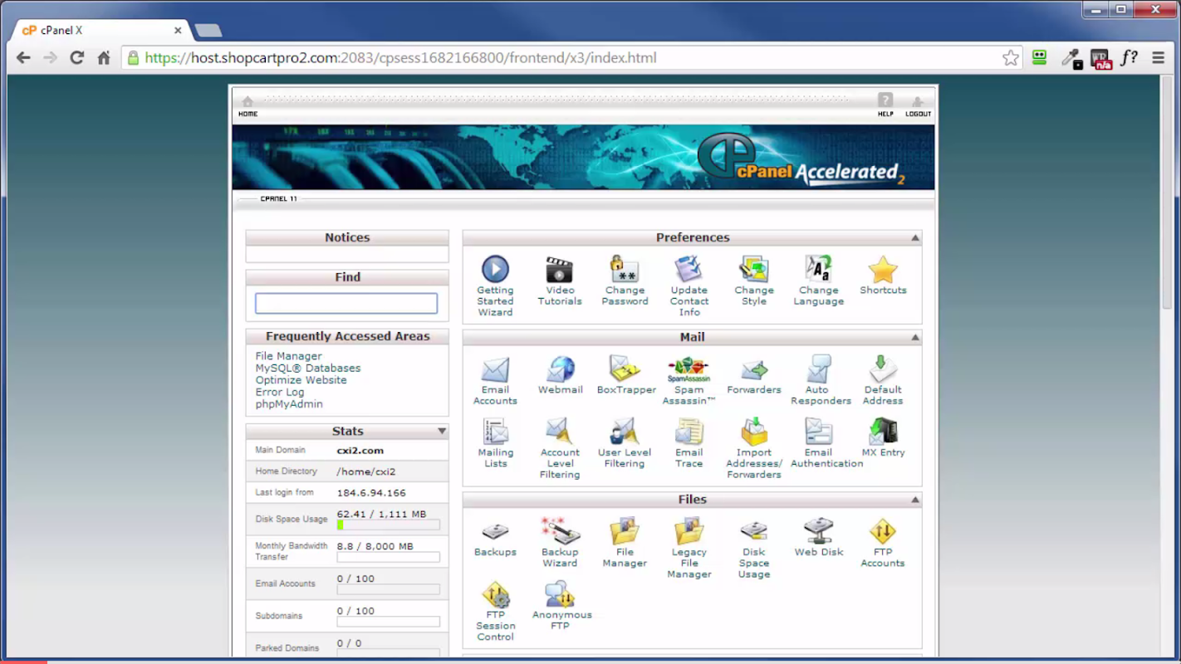Image resolution: width=1181 pixels, height=664 pixels.
Task: Reload the current page
Action: pyautogui.click(x=77, y=58)
